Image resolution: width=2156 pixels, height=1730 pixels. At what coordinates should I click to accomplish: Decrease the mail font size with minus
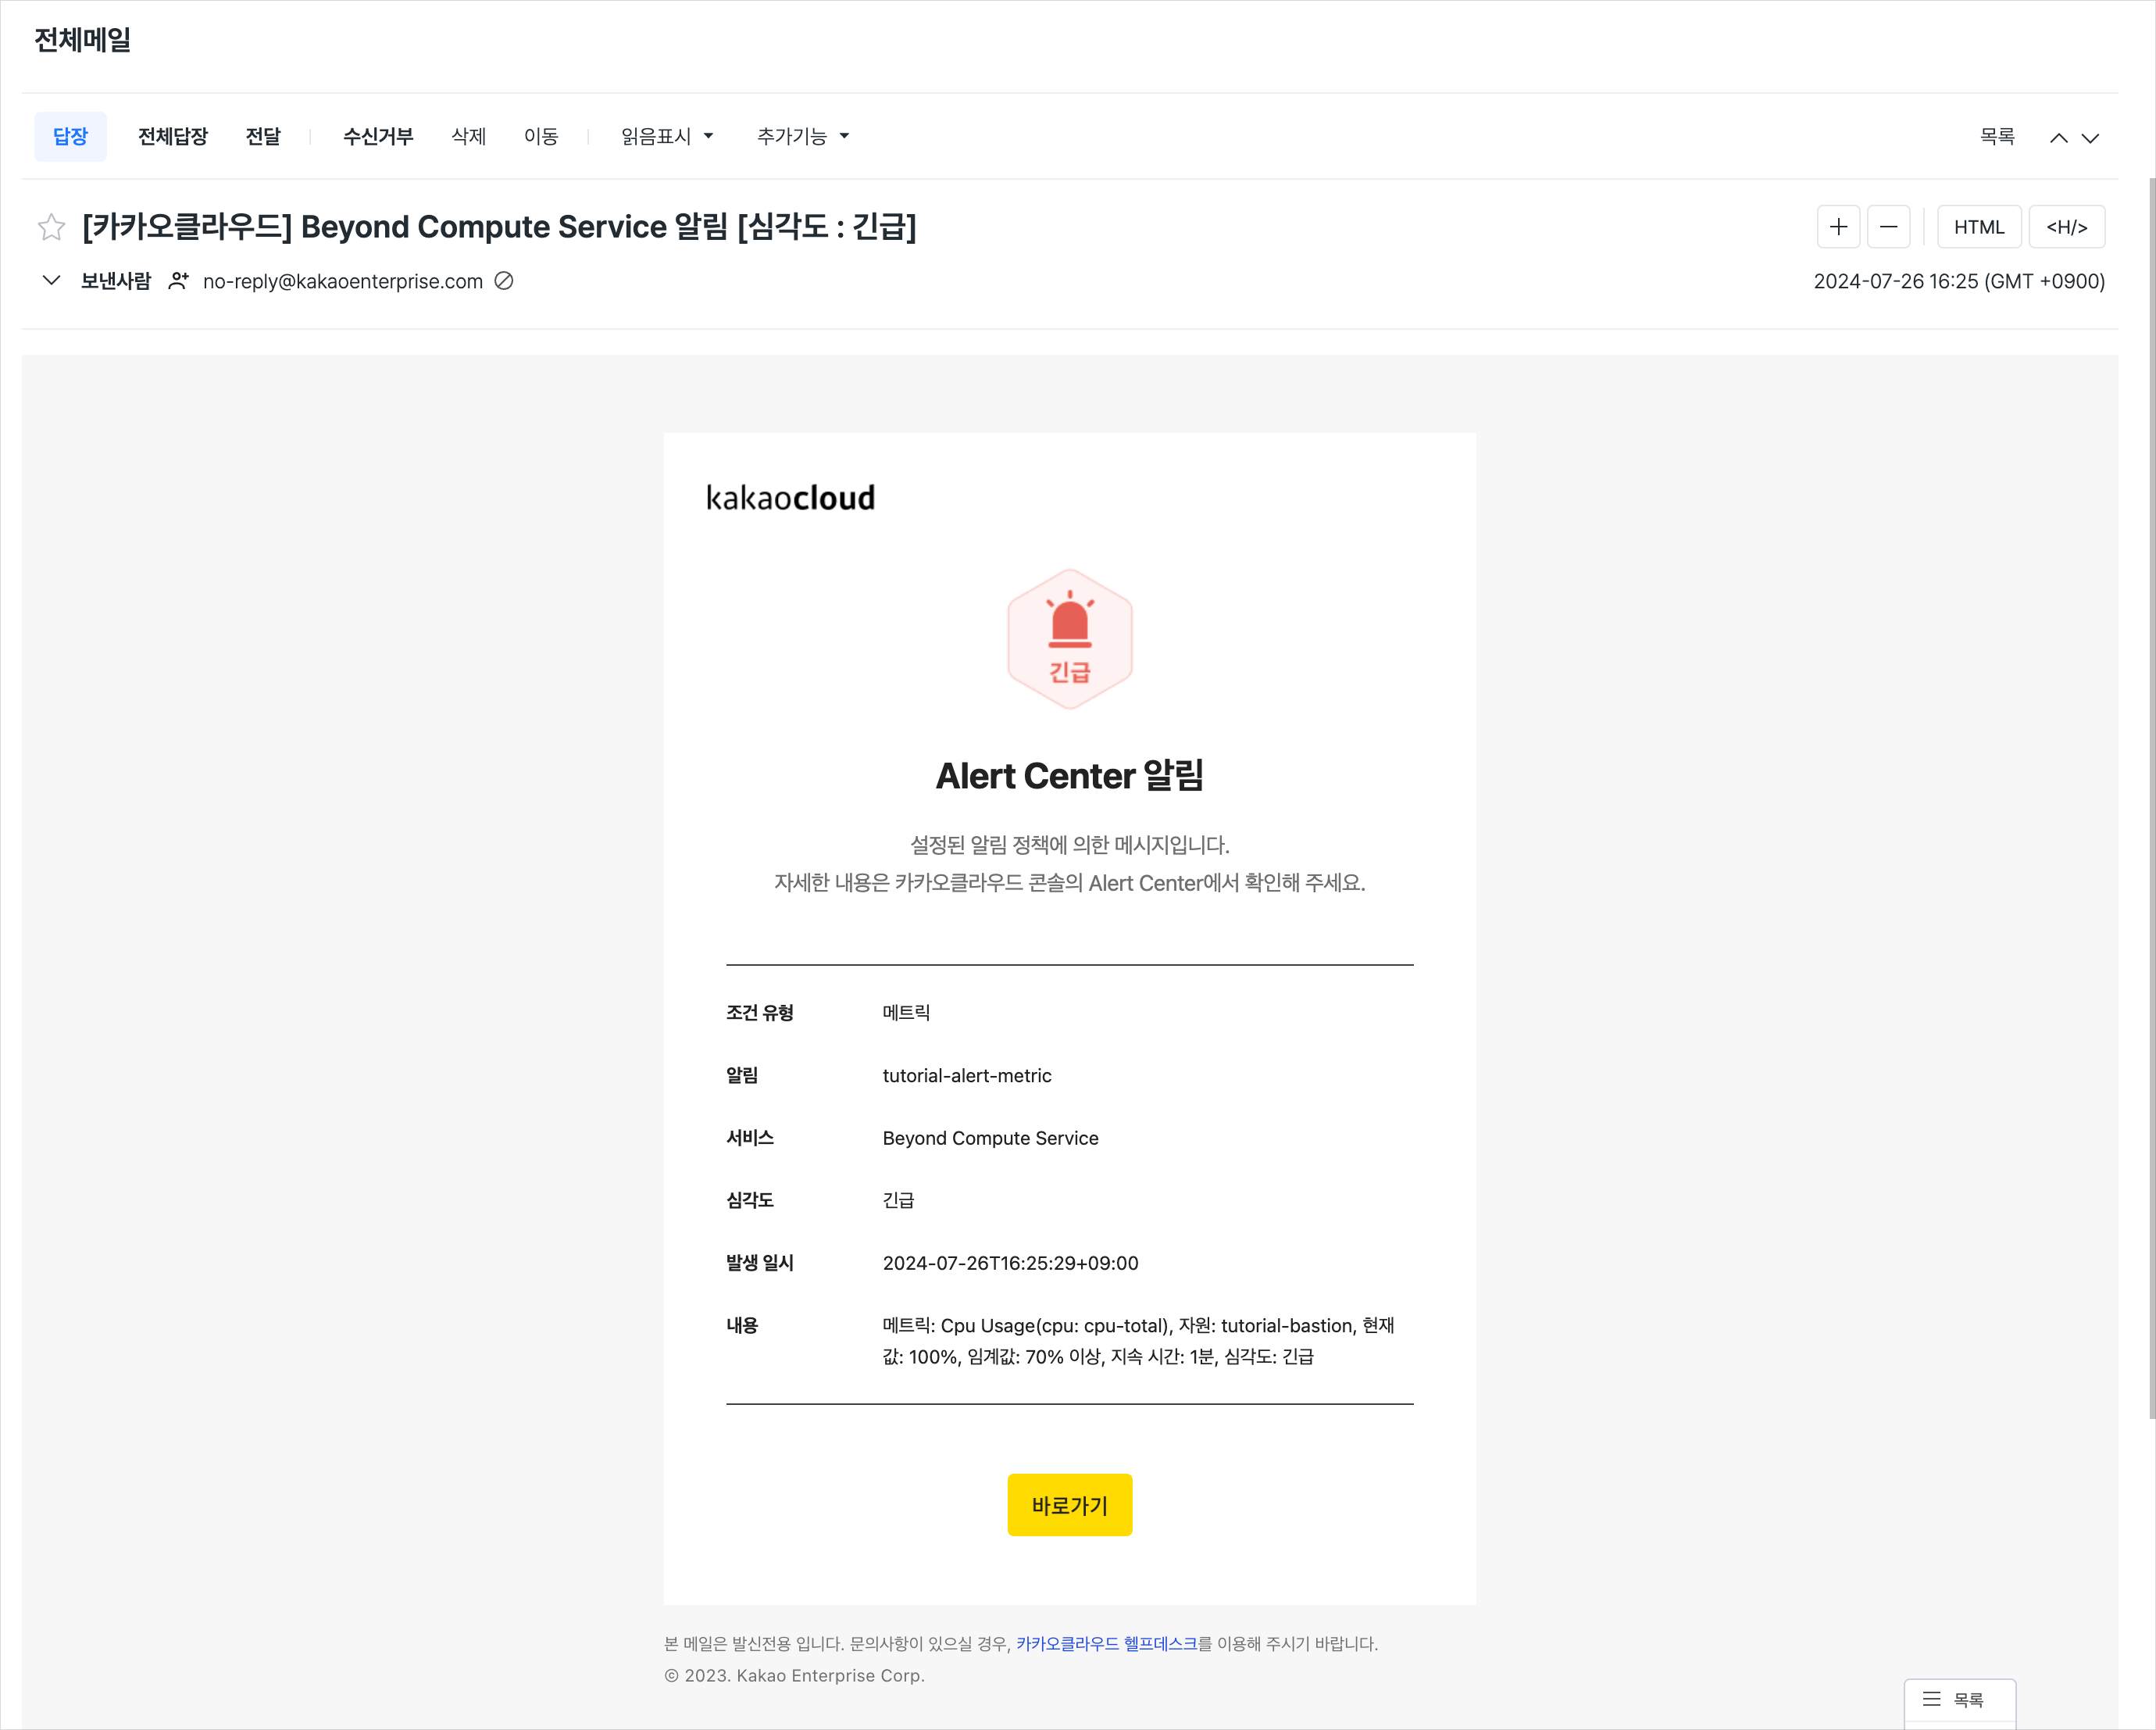[x=1888, y=227]
